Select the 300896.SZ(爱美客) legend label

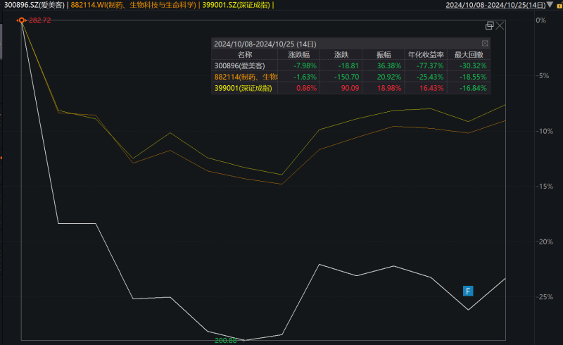point(34,5)
